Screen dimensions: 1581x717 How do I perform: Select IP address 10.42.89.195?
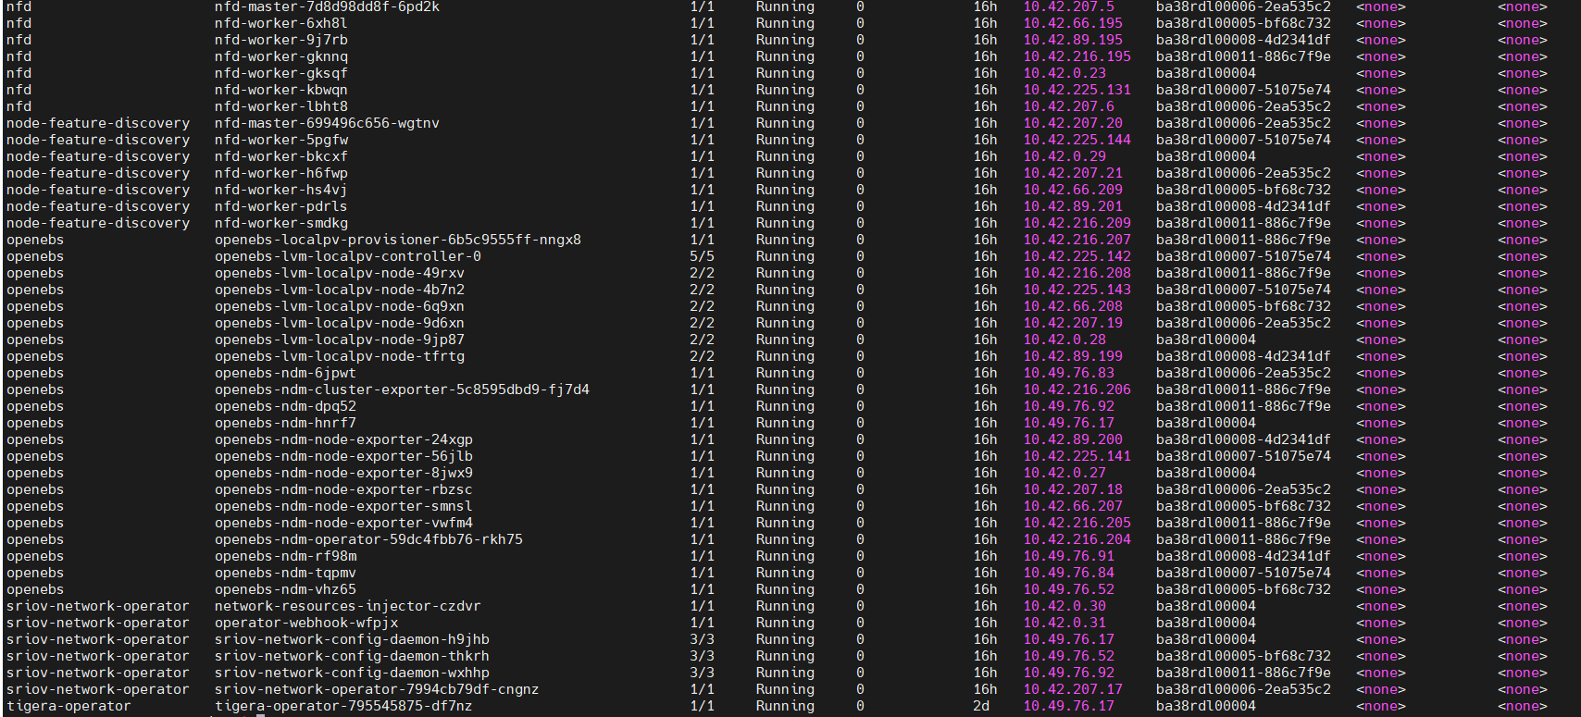[1073, 40]
